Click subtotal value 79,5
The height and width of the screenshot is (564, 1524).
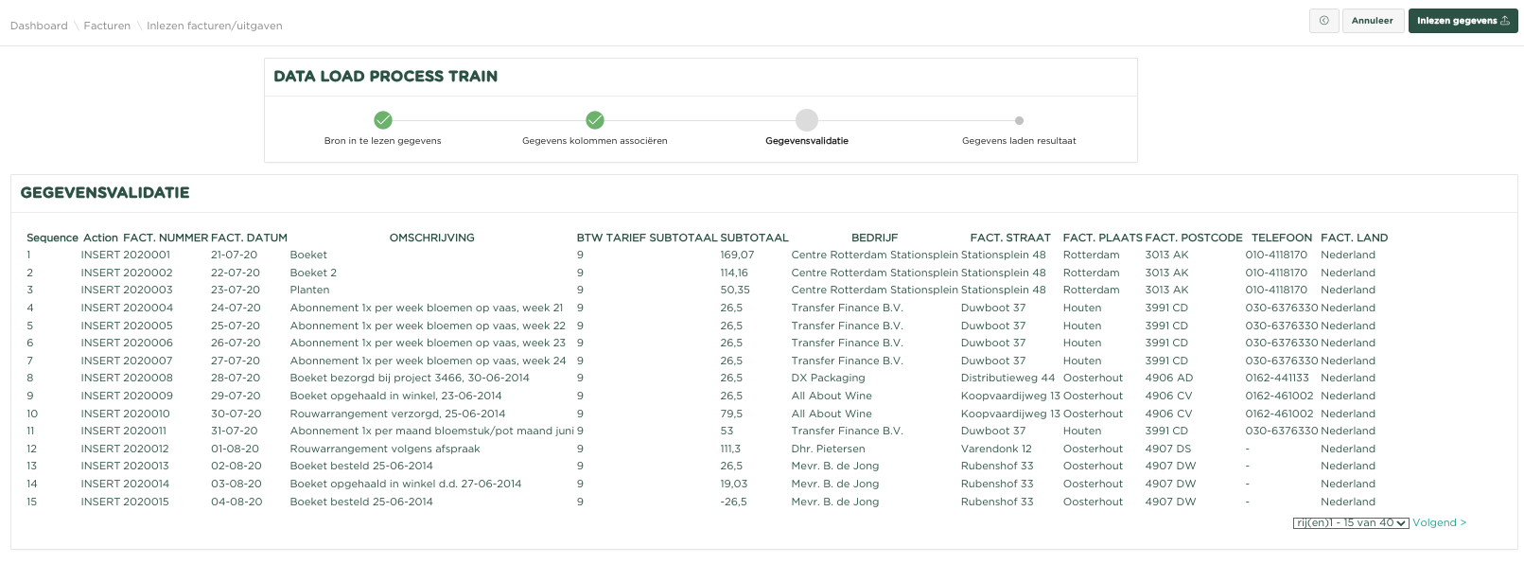tap(731, 414)
